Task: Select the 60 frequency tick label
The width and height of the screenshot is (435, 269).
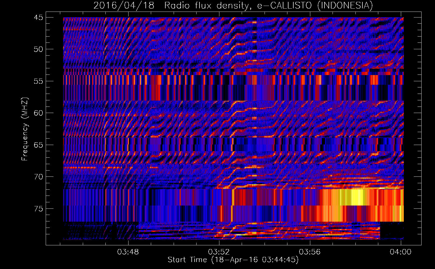Action: (x=38, y=113)
